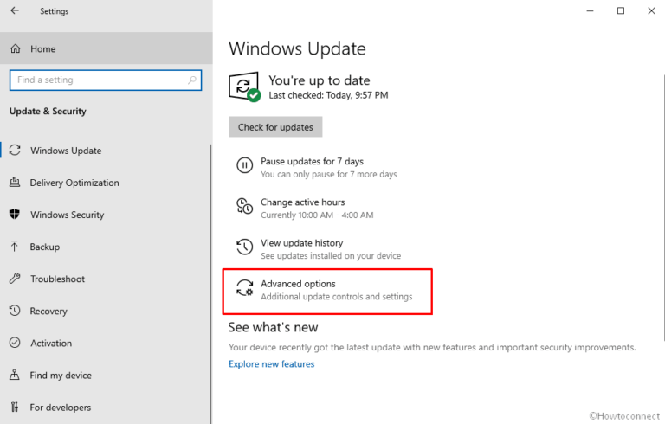
Task: Click the search magnifier icon
Action: (192, 80)
